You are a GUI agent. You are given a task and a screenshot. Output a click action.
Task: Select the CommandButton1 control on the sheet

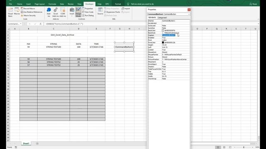124,47
